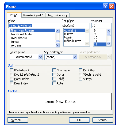
Task: Click the help question mark icon
Action: [x=105, y=6]
